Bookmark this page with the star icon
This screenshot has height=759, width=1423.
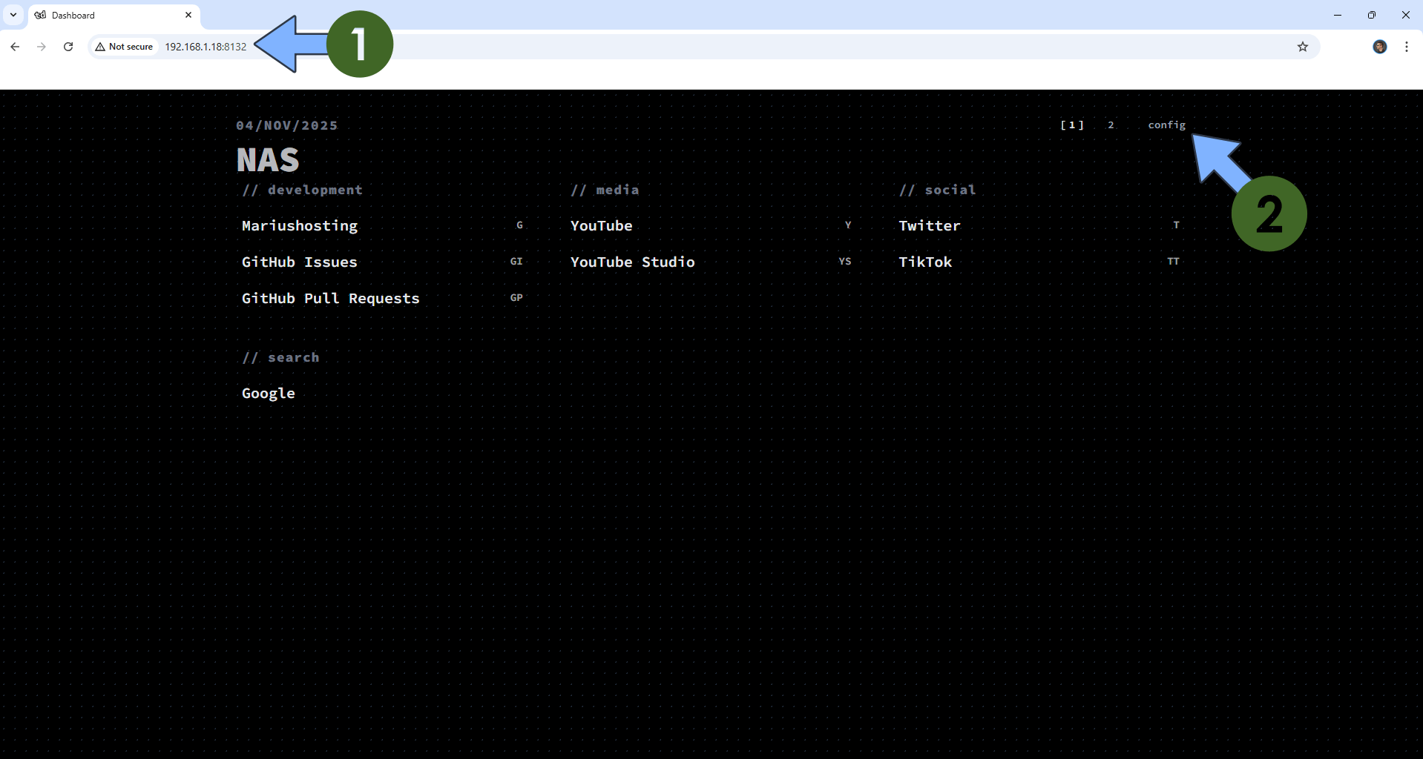click(x=1303, y=46)
